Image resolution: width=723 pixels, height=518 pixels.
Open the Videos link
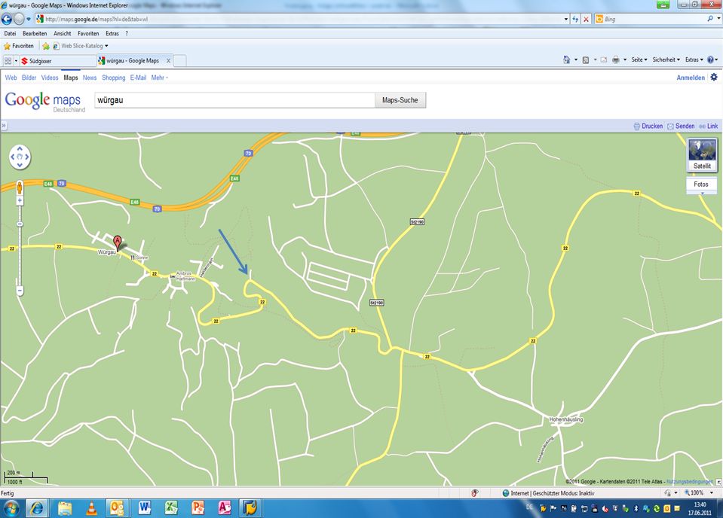[50, 78]
